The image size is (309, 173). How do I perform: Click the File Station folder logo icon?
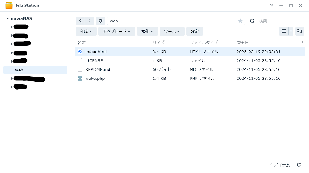point(9,5)
